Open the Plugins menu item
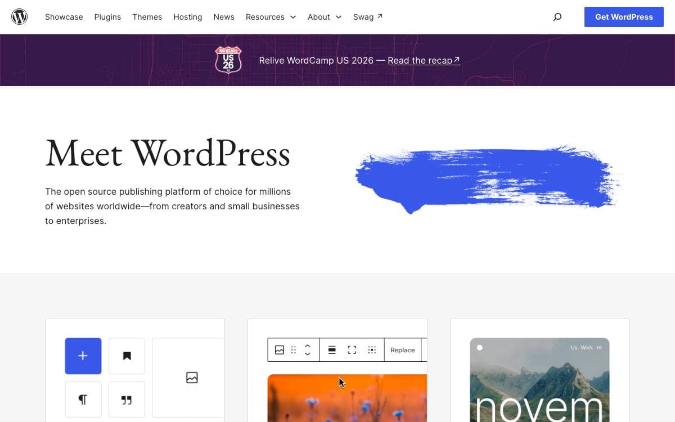Viewport: 675px width, 422px height. click(x=107, y=17)
